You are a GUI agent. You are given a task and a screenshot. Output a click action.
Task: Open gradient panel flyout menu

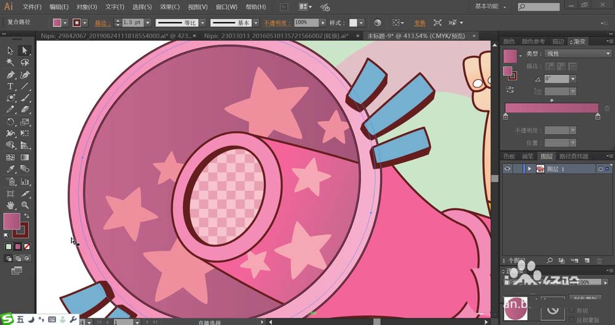click(609, 41)
